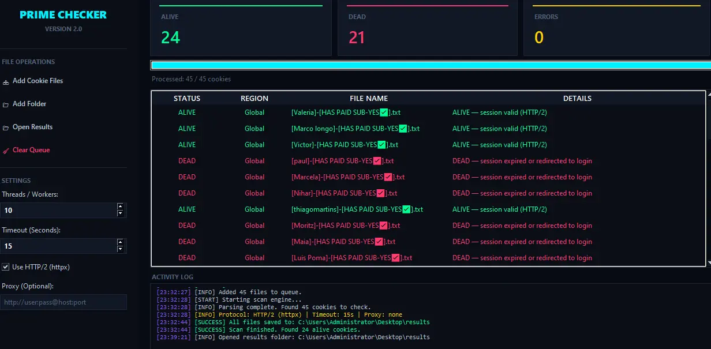Select the [Marcela] file name
Viewport: 711px width, 349px height.
(x=348, y=177)
